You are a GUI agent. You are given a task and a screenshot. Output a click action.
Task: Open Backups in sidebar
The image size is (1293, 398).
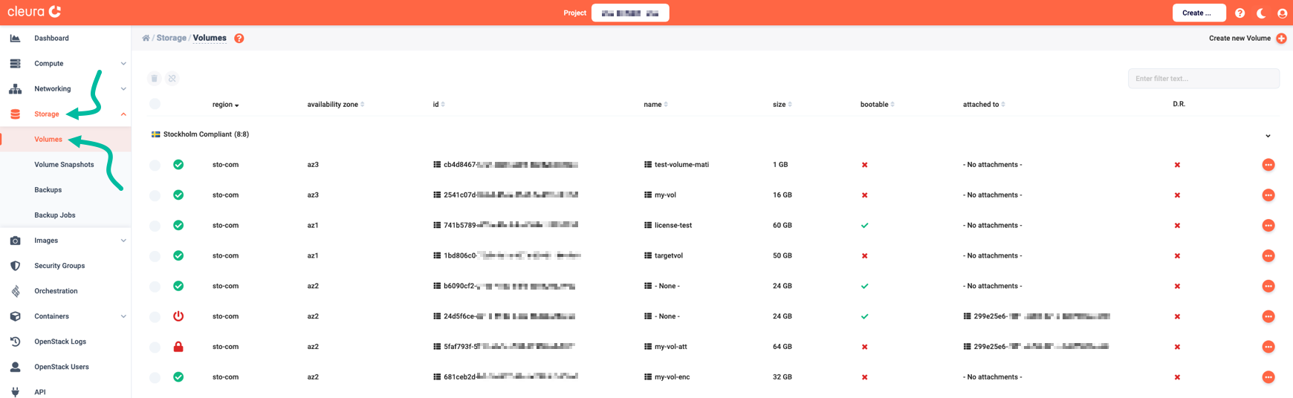click(48, 190)
